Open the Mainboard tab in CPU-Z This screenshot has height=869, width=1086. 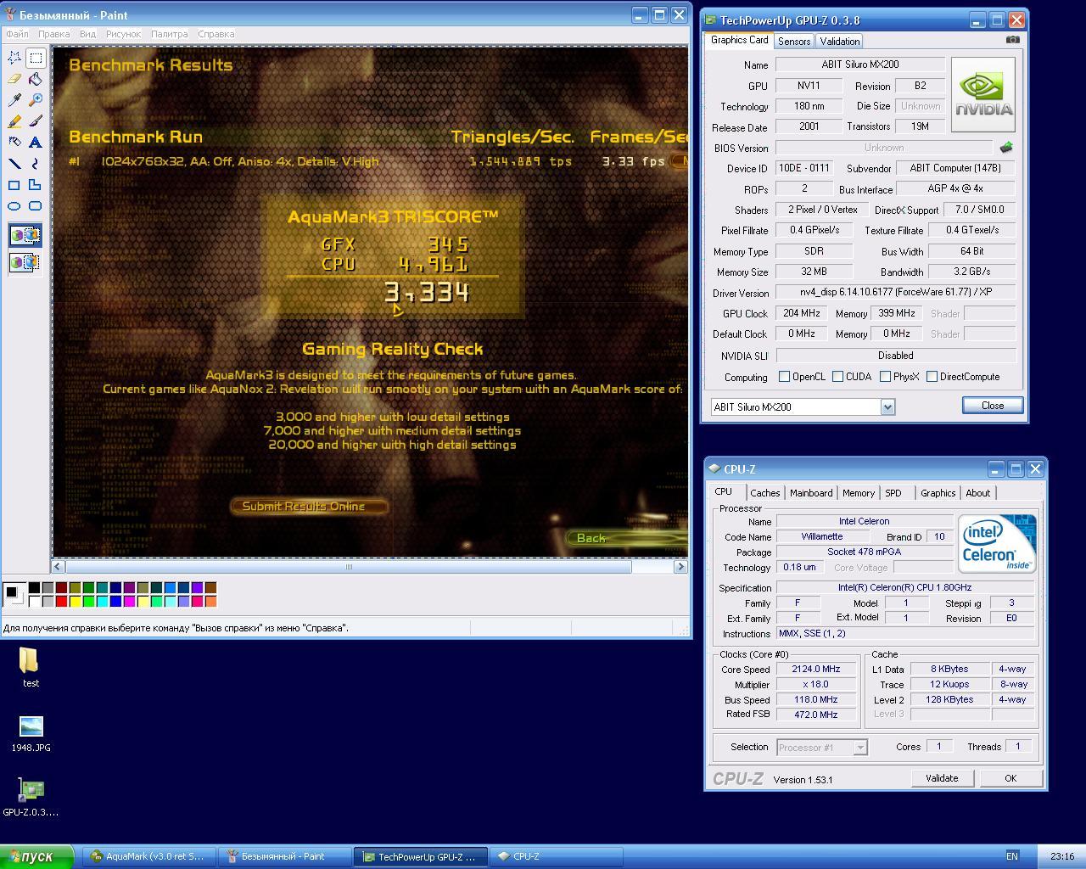[x=811, y=493]
